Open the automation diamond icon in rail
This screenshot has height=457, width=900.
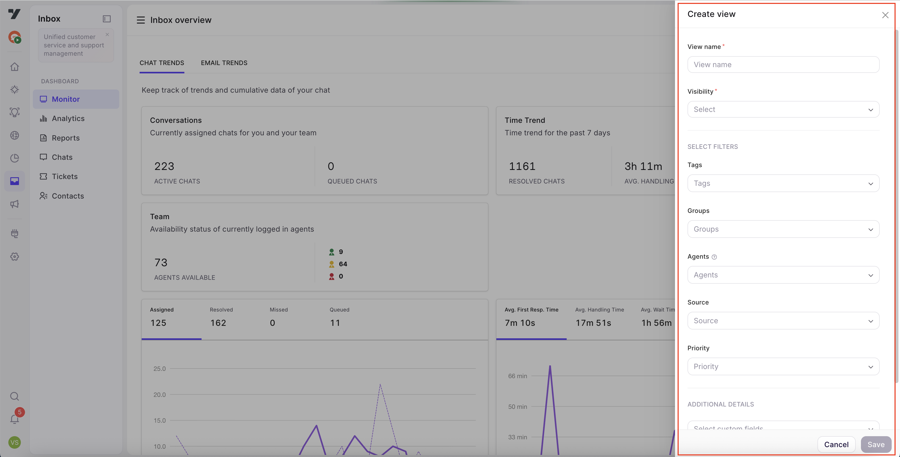(x=14, y=89)
